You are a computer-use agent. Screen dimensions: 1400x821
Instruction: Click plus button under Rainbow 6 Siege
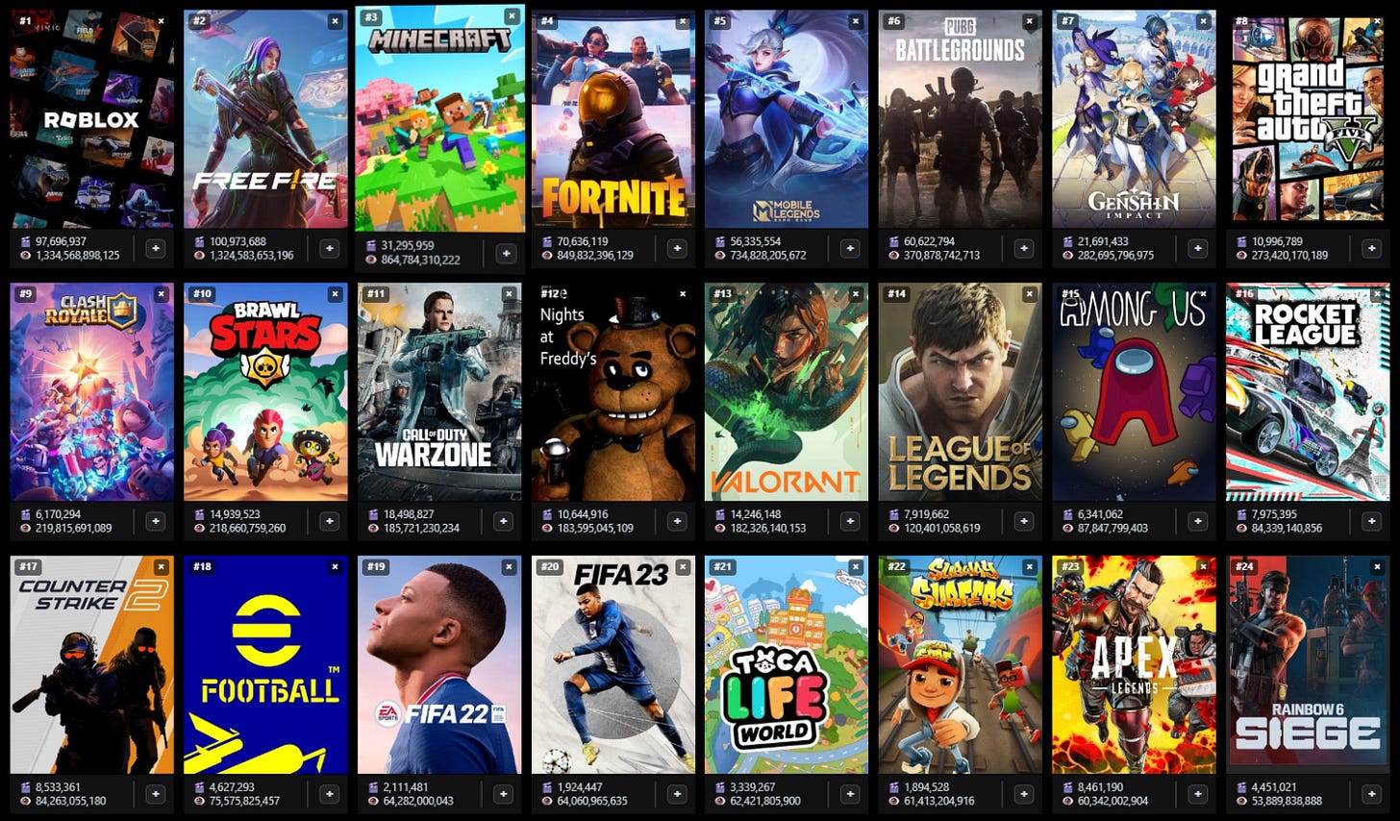1371,794
